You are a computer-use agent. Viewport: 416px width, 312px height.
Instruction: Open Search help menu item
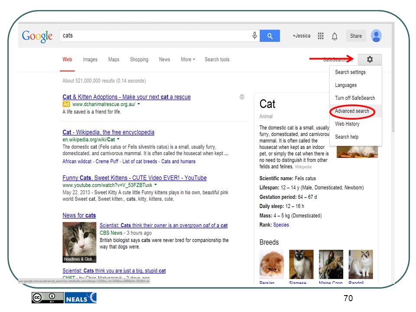pyautogui.click(x=355, y=137)
